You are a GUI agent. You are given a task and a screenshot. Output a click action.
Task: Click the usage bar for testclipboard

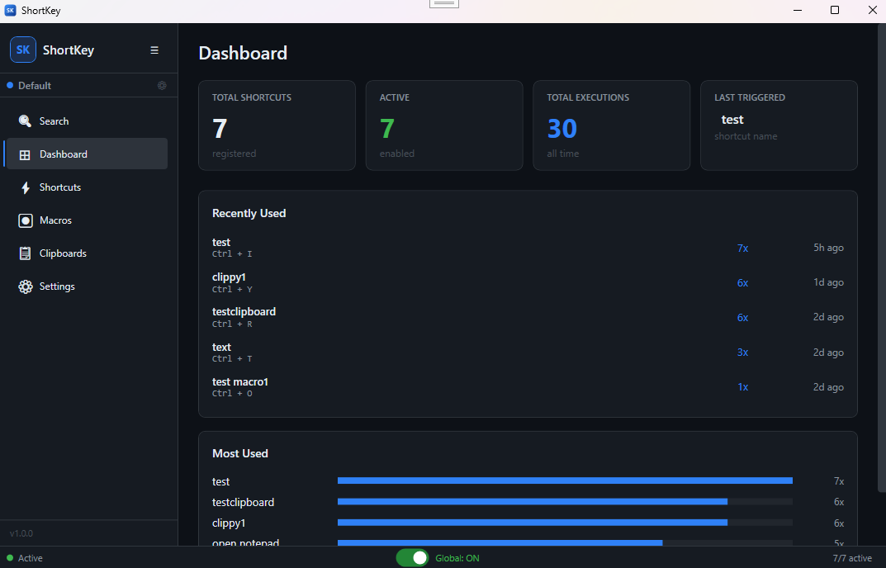[x=531, y=502]
